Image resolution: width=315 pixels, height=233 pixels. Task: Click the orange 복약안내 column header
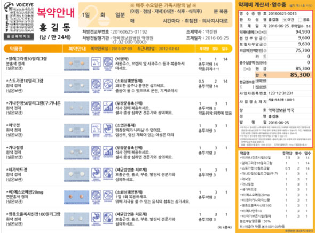point(77,49)
